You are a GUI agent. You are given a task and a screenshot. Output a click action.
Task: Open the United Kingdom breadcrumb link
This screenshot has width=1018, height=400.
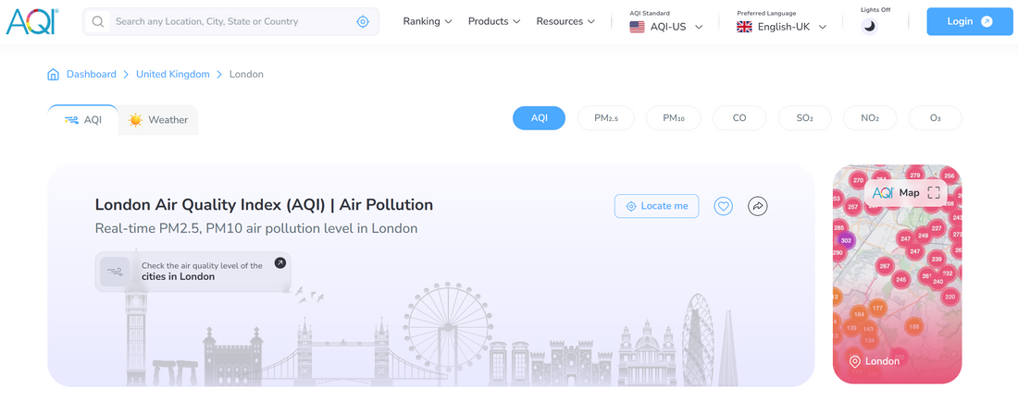(173, 74)
